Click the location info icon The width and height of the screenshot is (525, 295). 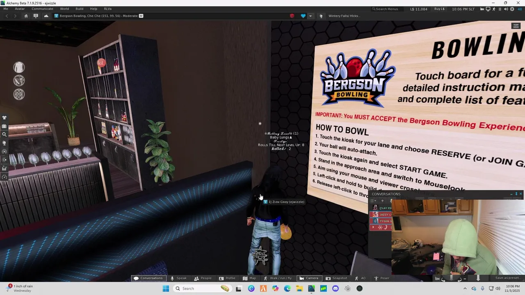click(x=56, y=16)
